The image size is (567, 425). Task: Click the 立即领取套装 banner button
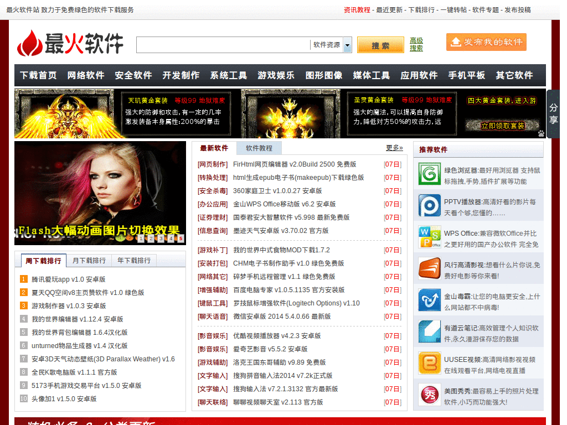point(502,126)
